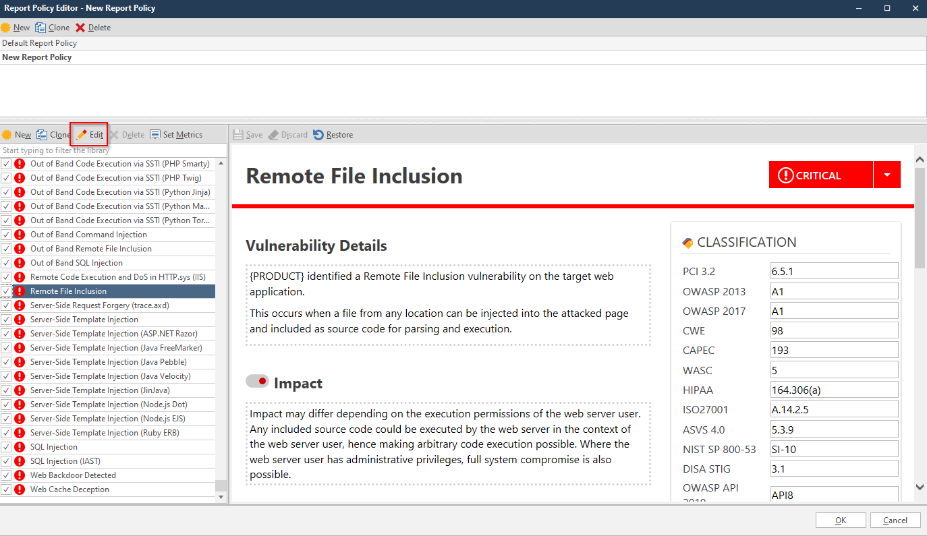
Task: Click the ISO27001 value field
Action: [835, 409]
